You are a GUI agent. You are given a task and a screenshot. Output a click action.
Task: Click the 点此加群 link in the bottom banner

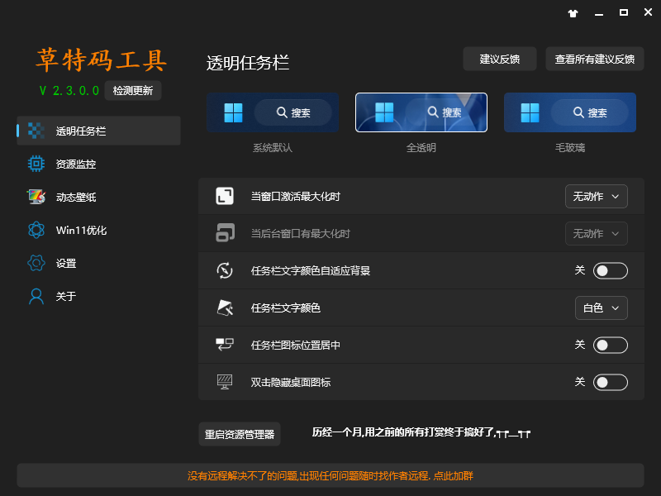point(453,476)
